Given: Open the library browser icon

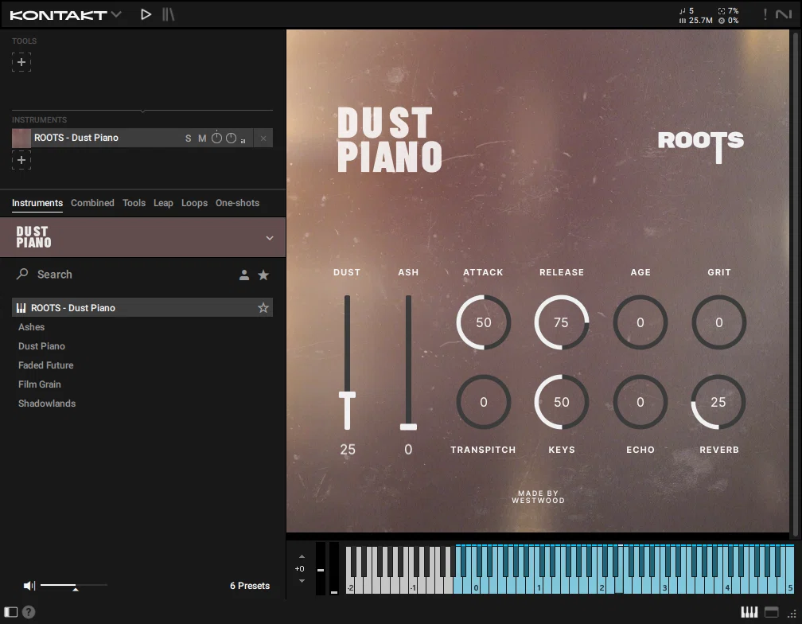Looking at the screenshot, I should pyautogui.click(x=169, y=14).
